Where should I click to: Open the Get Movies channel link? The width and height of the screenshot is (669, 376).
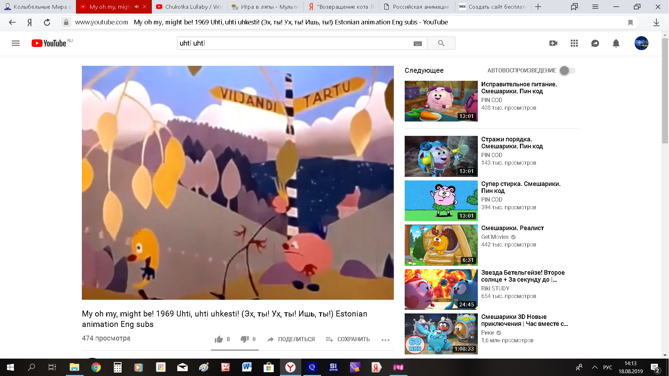coord(495,237)
